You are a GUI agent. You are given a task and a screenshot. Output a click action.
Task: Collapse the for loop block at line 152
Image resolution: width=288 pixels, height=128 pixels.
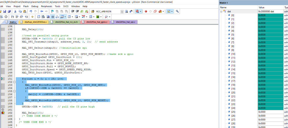tap(14, 82)
